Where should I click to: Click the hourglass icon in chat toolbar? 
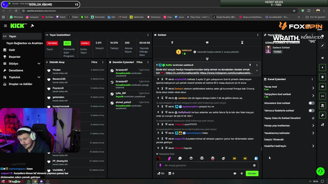pos(242,42)
